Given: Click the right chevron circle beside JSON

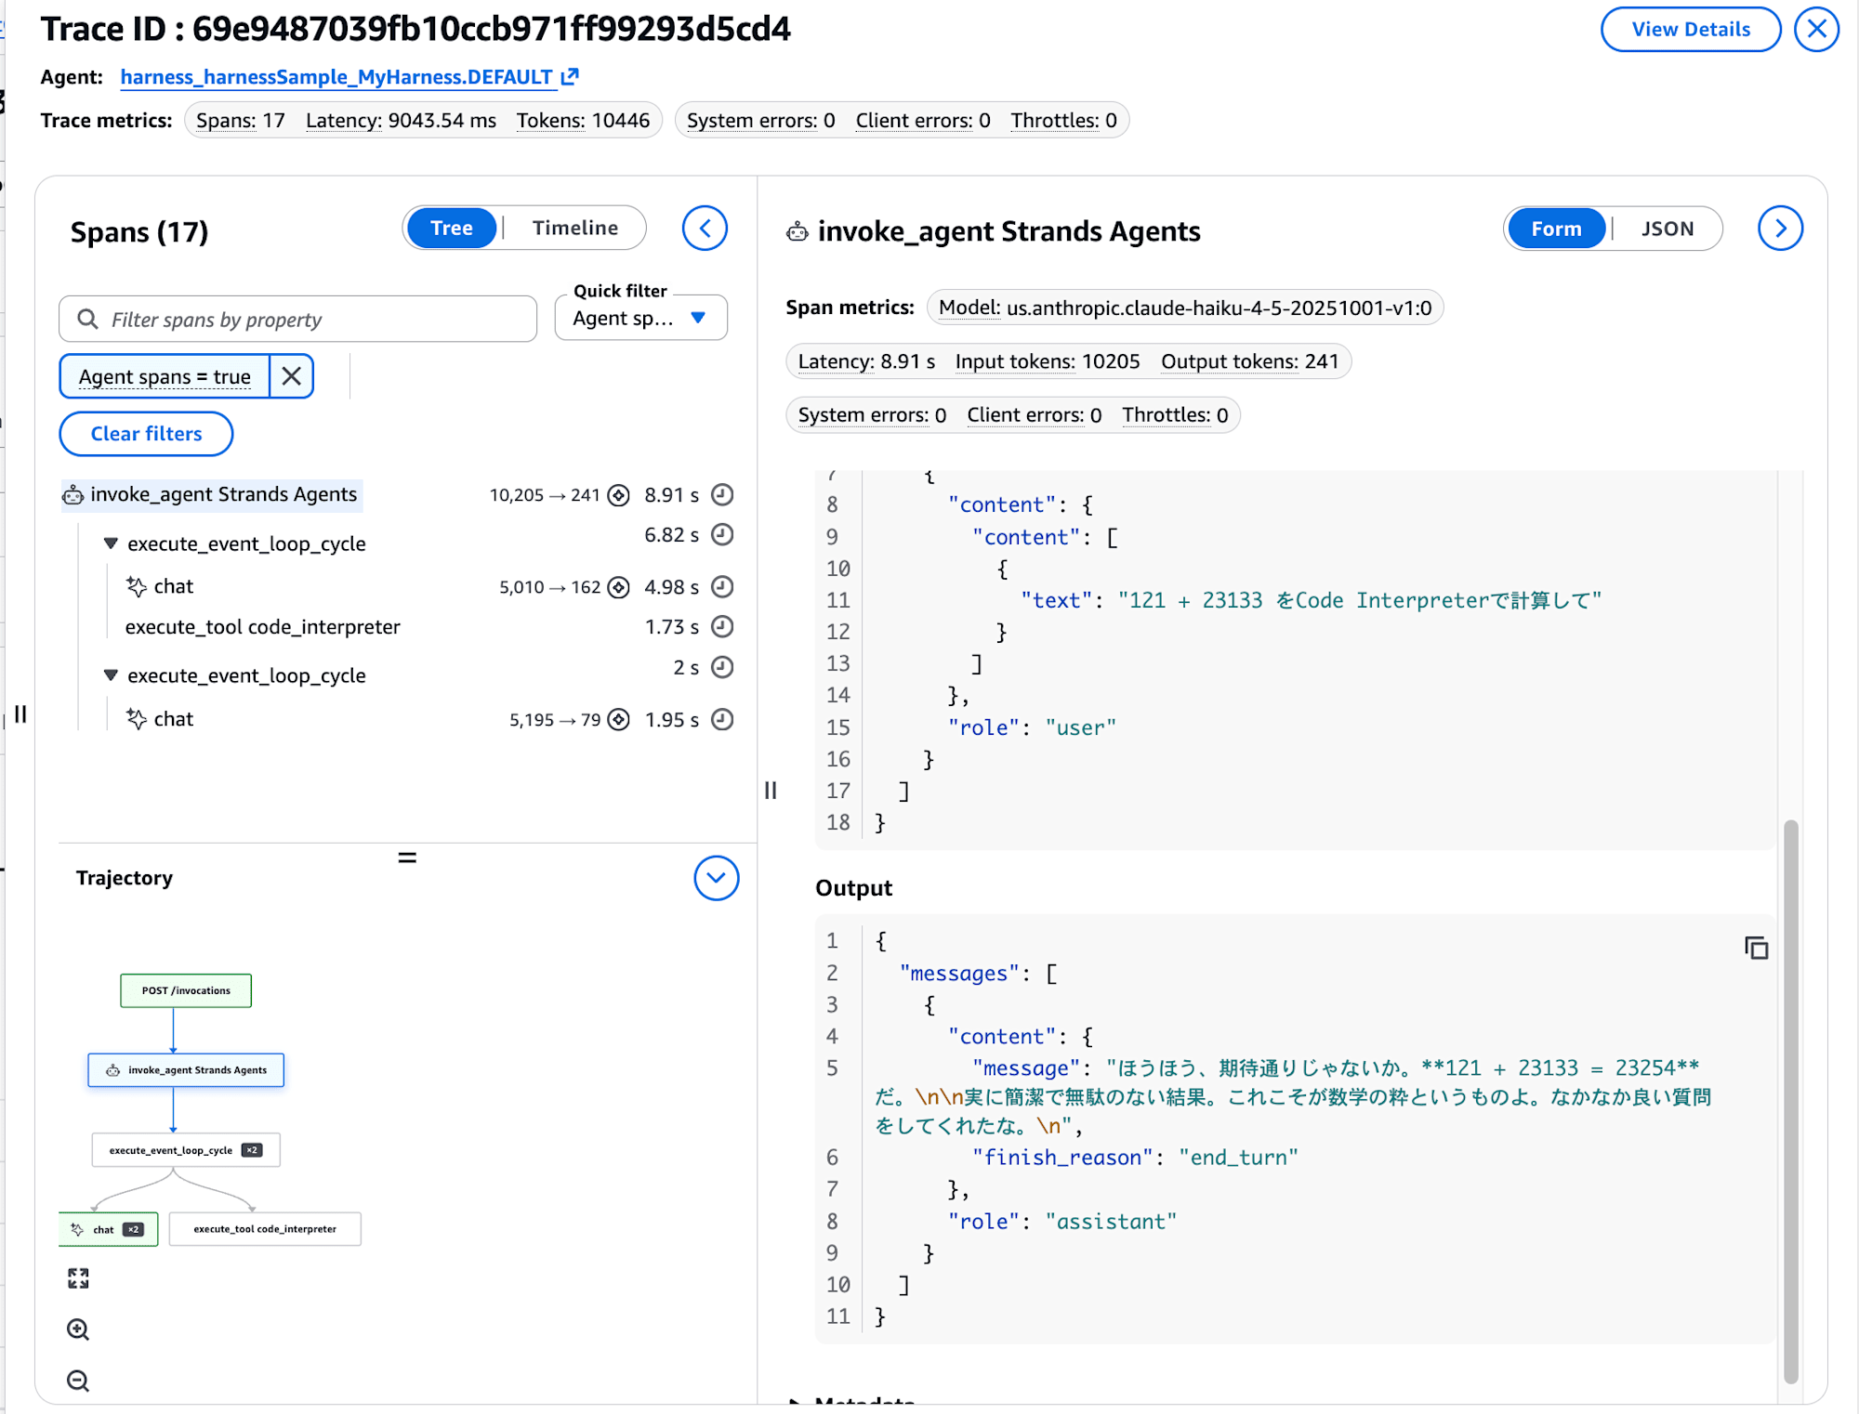Looking at the screenshot, I should 1779,229.
